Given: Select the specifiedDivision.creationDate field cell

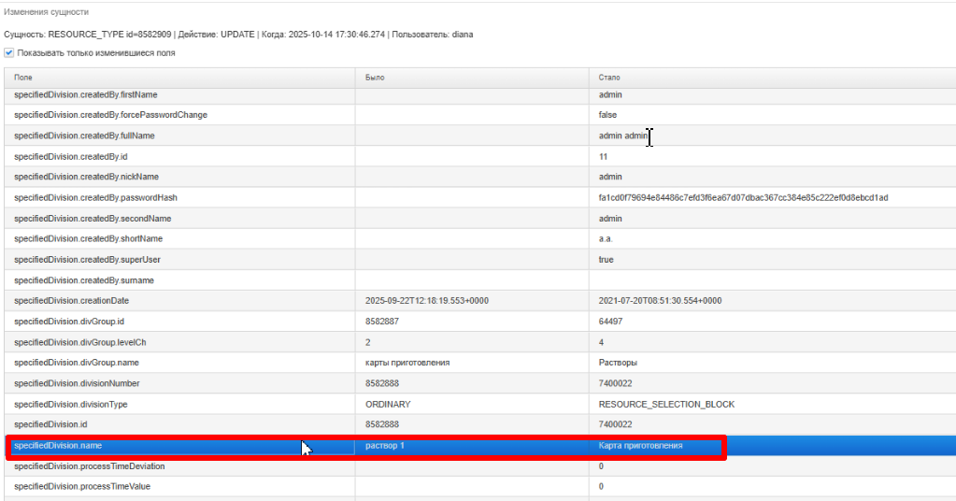Looking at the screenshot, I should (x=179, y=301).
